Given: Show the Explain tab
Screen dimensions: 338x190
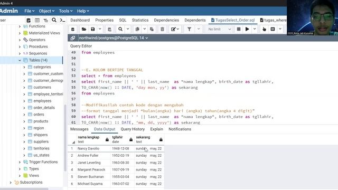Looking at the screenshot, I should coord(156,129).
